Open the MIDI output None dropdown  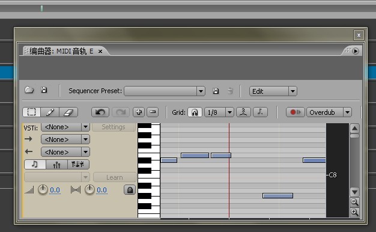pos(65,152)
